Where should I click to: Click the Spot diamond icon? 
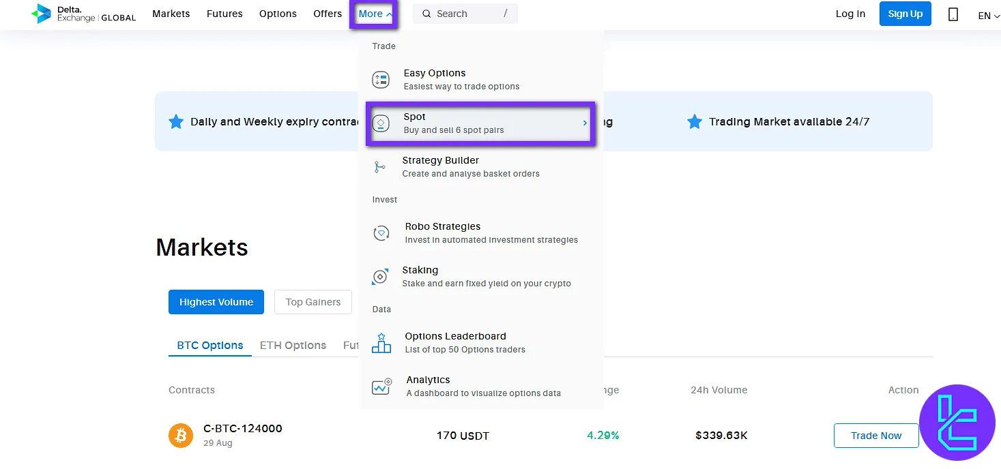click(381, 123)
